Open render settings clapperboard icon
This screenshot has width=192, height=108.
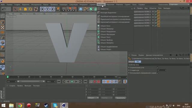(x=74, y=9)
